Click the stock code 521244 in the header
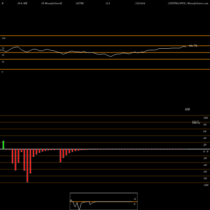 coord(140,3)
